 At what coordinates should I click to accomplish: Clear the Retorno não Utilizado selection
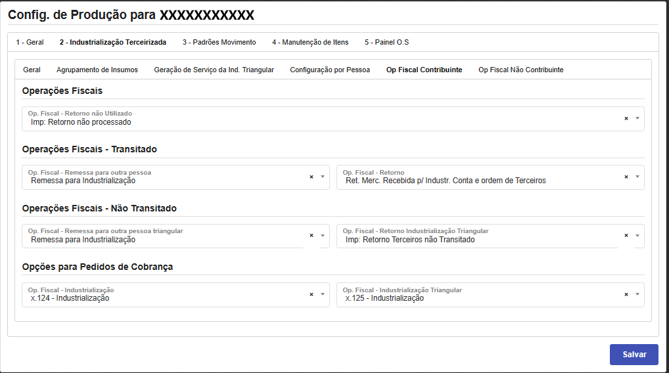[626, 118]
